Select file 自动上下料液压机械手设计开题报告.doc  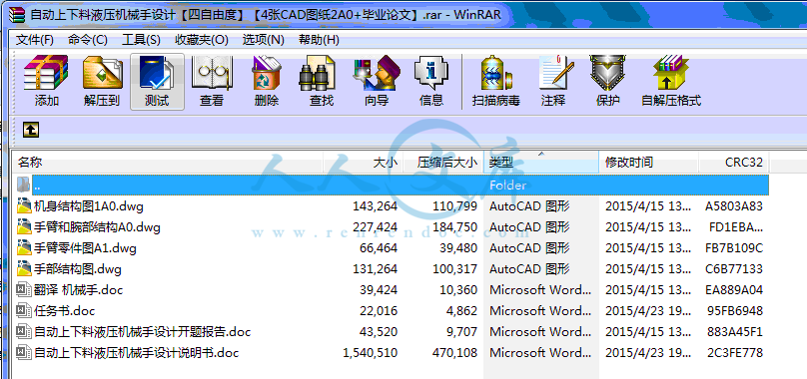[x=143, y=332]
